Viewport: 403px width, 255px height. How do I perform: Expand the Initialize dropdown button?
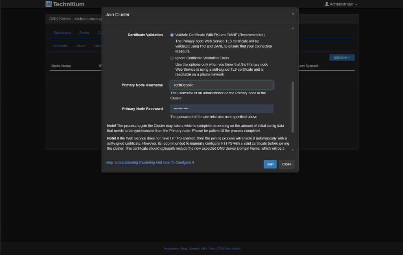coord(342,57)
